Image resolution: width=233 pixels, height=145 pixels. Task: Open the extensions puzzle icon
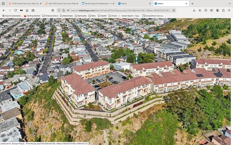click(x=223, y=10)
